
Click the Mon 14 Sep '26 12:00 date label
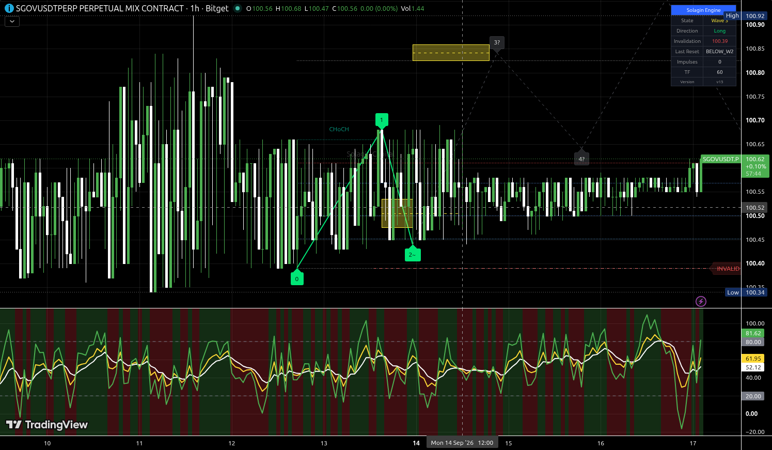point(462,443)
